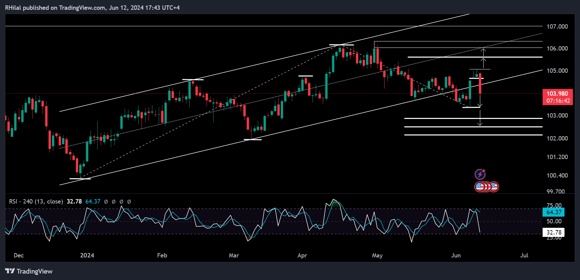Click the 106.000 price axis label
Viewport: 580px width, 280px height.
[x=557, y=49]
